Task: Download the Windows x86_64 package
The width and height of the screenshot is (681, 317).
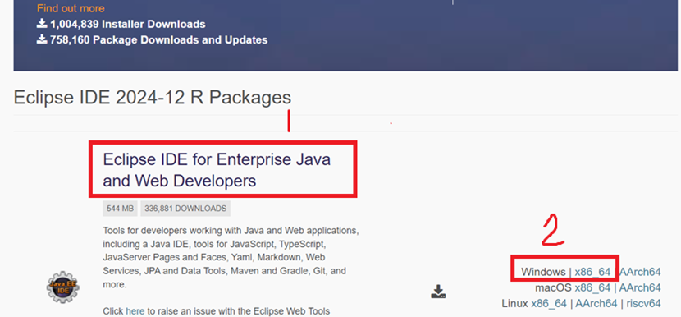Action: [592, 272]
